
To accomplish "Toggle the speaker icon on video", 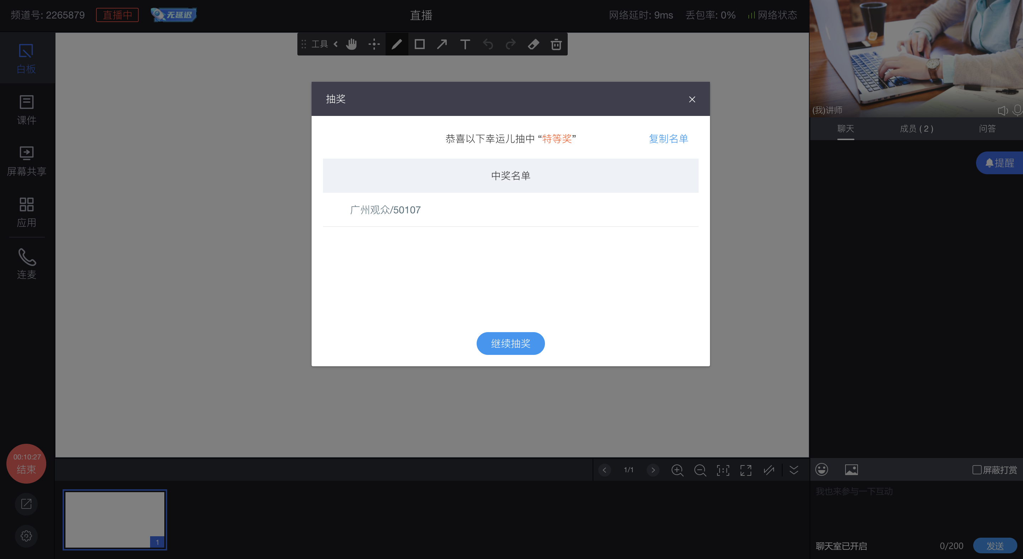I will click(1003, 110).
